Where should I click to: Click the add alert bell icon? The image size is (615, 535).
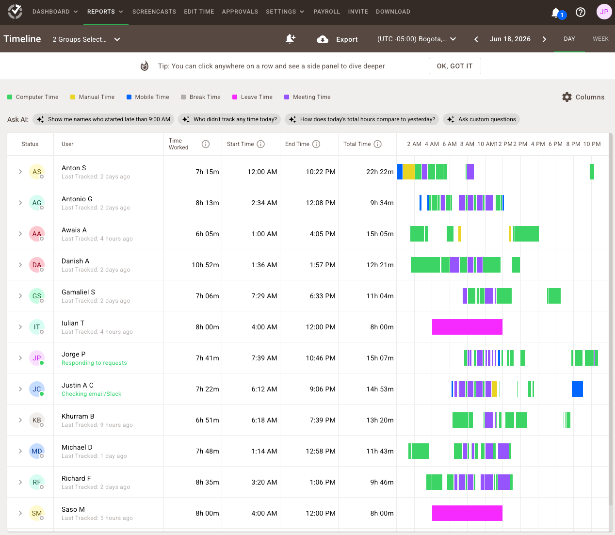click(291, 39)
